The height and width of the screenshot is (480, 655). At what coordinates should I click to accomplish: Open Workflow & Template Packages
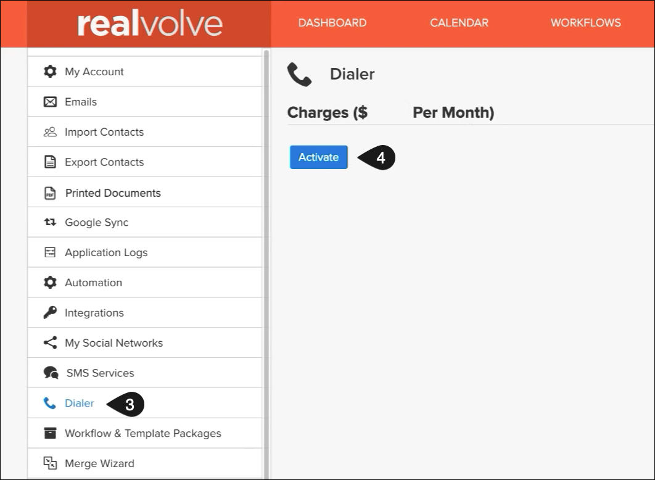point(142,434)
